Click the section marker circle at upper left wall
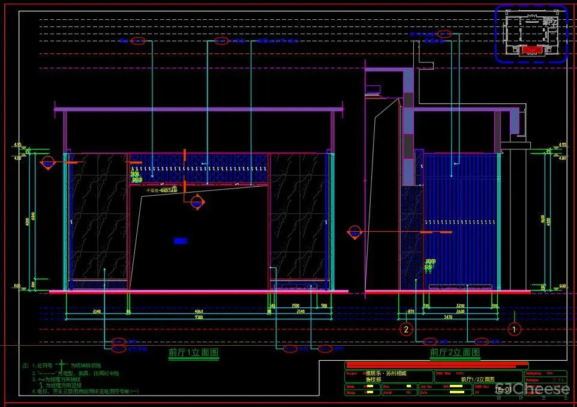 point(48,162)
